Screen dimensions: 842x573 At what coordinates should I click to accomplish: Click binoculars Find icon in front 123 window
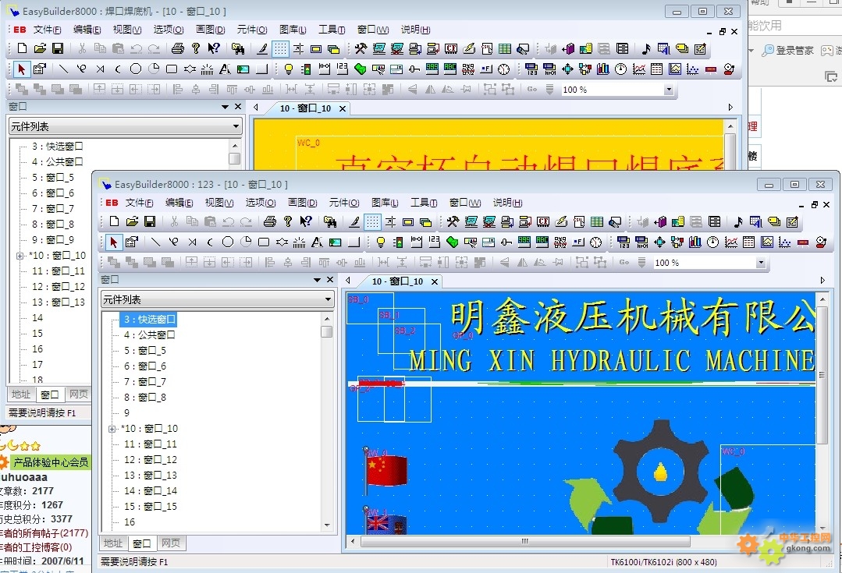click(330, 221)
